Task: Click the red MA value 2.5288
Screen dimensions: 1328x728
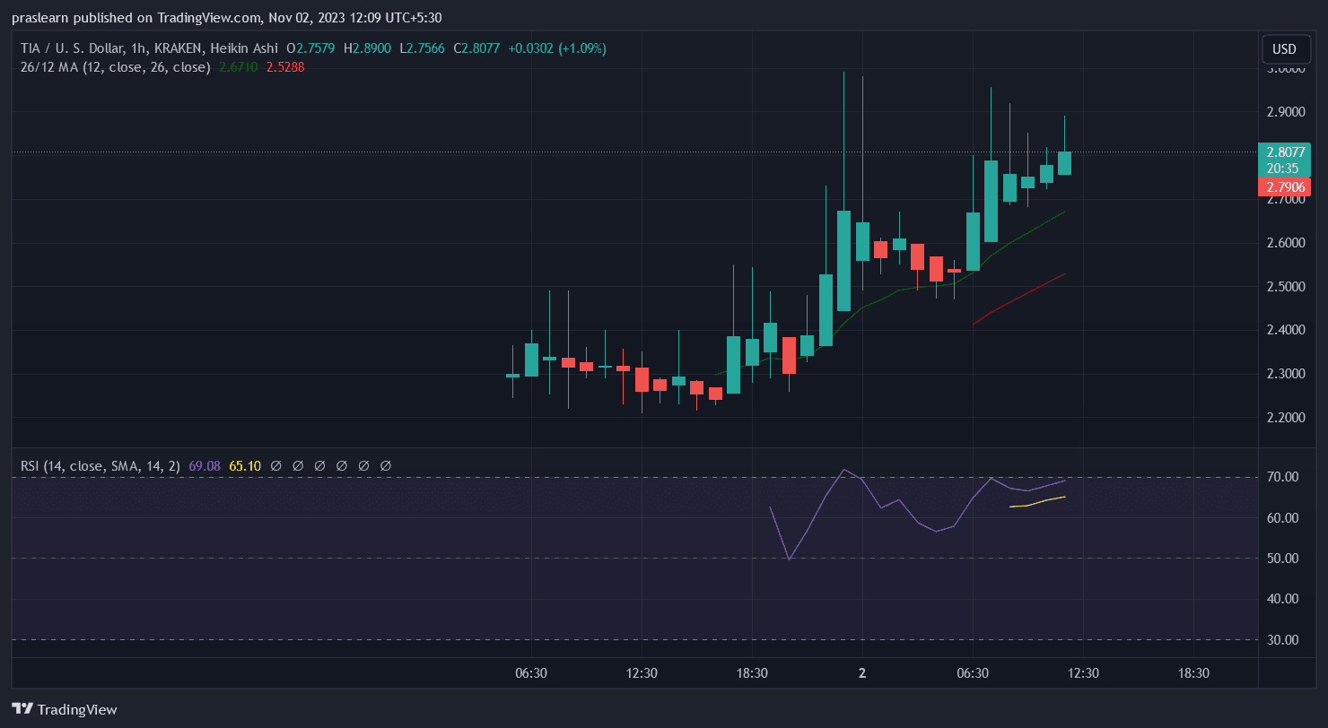Action: click(x=285, y=67)
